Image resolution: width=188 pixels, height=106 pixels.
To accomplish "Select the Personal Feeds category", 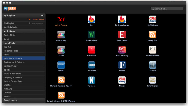I will (x=24, y=51).
